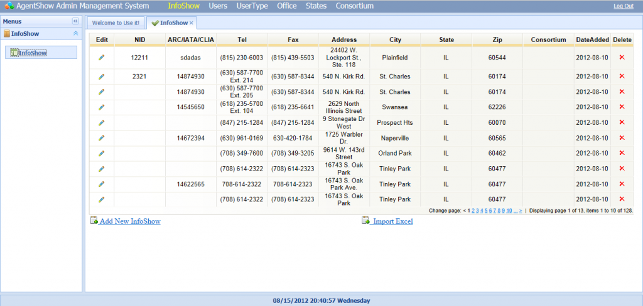
Task: Edit the row with NID 2321
Action: (102, 76)
